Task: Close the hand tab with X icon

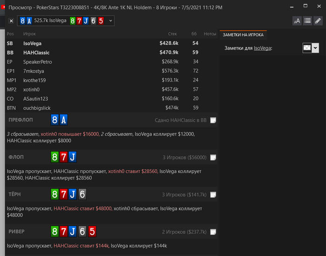Action: (11, 21)
